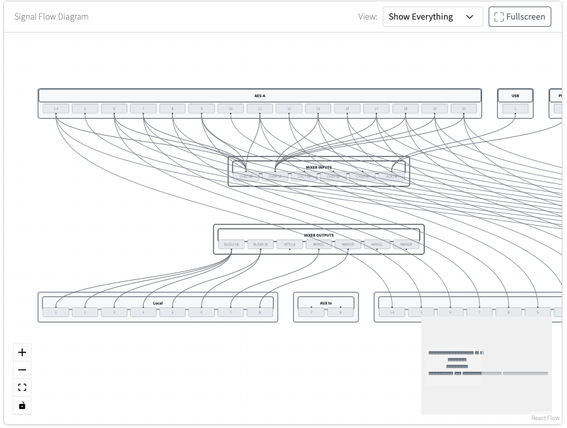Click AES-A node 14
Screen dimensions: 567x428
coord(347,108)
